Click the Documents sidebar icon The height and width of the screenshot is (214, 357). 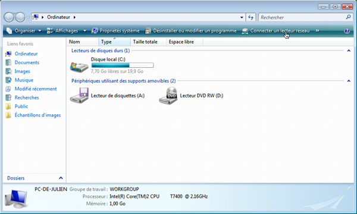point(8,62)
